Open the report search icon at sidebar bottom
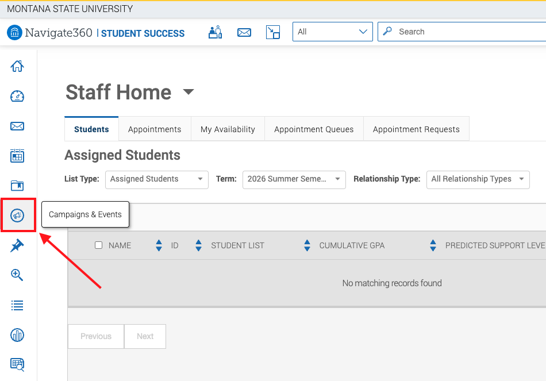The width and height of the screenshot is (546, 381). [17, 365]
